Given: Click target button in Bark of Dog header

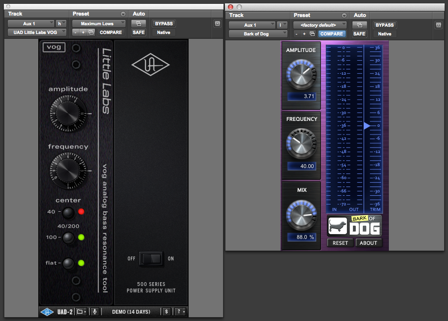Looking at the screenshot, I should 439,25.
